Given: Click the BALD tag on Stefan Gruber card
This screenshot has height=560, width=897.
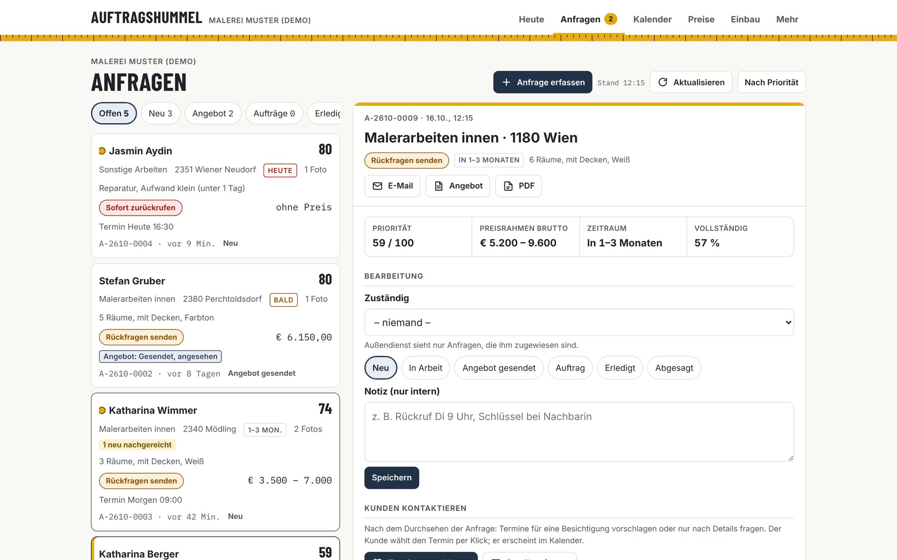Looking at the screenshot, I should [284, 300].
